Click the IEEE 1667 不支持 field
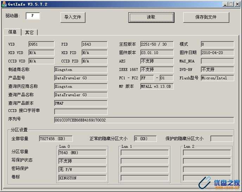The image size is (242, 192). 157,69
